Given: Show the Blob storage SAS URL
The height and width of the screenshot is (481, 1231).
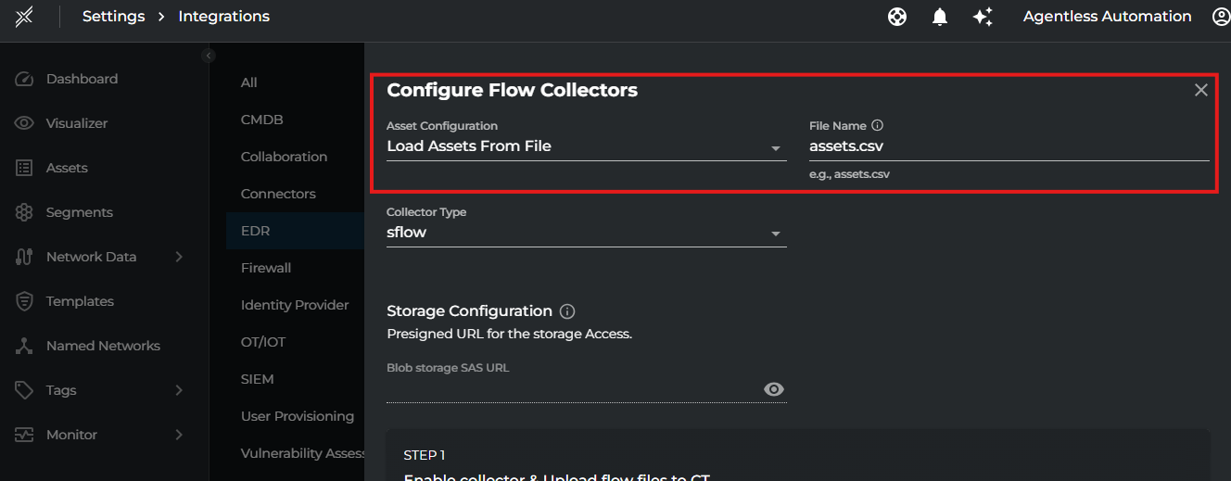Looking at the screenshot, I should (x=773, y=389).
